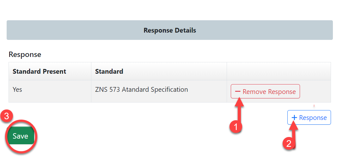The width and height of the screenshot is (349, 162).
Task: Click the red number 3 badge
Action: click(x=7, y=116)
